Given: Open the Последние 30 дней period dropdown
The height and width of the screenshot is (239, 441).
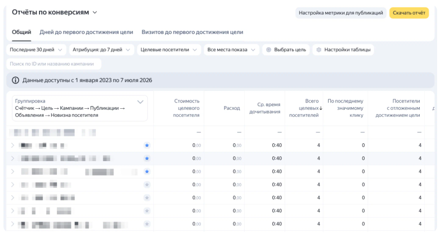Looking at the screenshot, I should pyautogui.click(x=36, y=50).
